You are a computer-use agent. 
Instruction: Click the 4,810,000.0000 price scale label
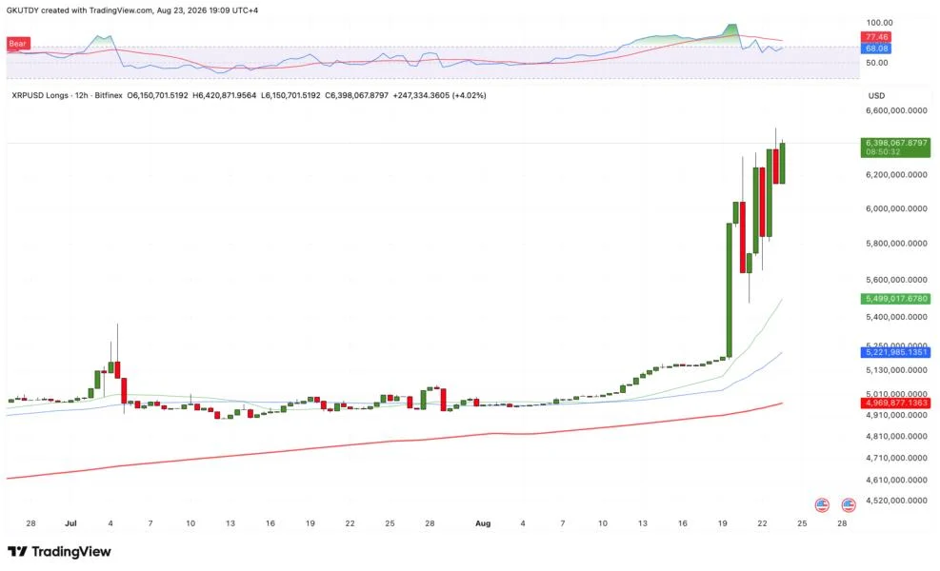click(x=896, y=437)
